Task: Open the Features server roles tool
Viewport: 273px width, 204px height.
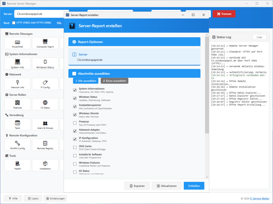Action: 17,104
